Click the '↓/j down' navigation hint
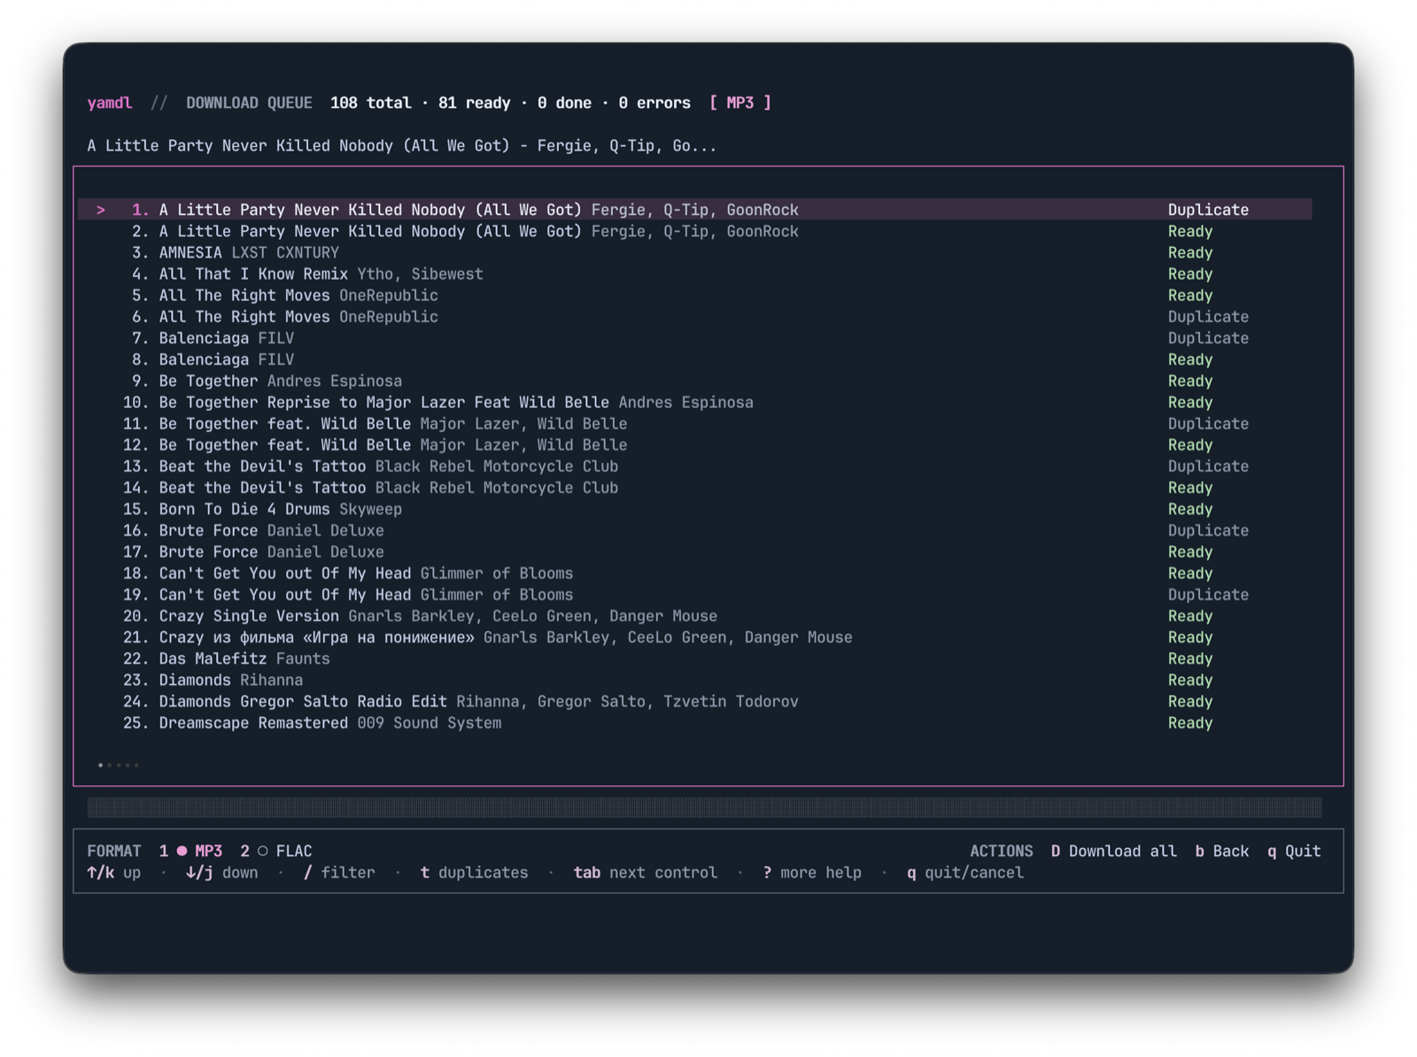The width and height of the screenshot is (1417, 1057). coord(222,873)
